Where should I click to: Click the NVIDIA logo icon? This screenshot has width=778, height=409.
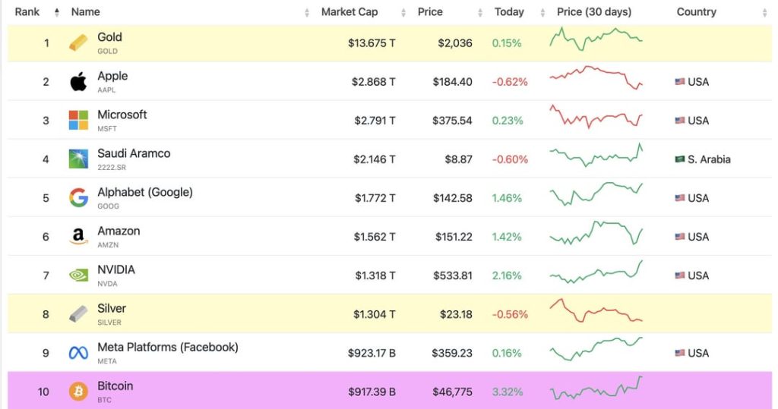tap(78, 275)
